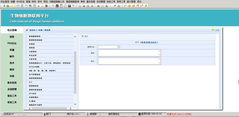Open the calendar picker in 填写时间 field
Screen dimensions: 239x117
[x=118, y=47]
